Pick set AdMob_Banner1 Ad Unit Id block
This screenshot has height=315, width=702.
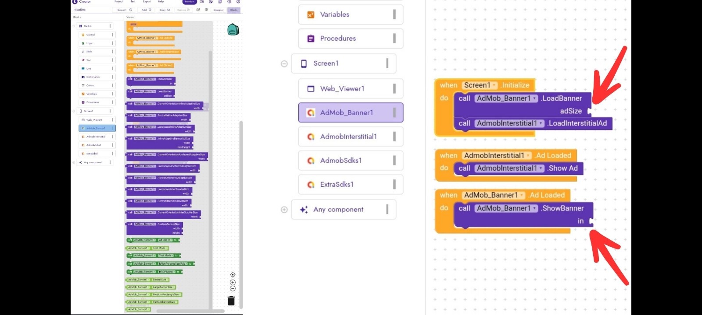pyautogui.click(x=153, y=240)
